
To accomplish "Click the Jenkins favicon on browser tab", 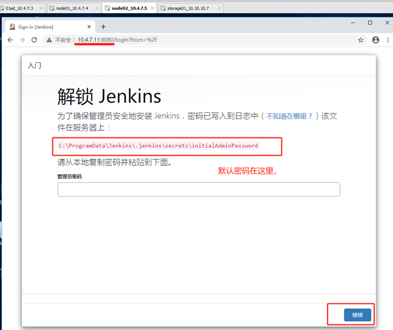I will pyautogui.click(x=12, y=27).
